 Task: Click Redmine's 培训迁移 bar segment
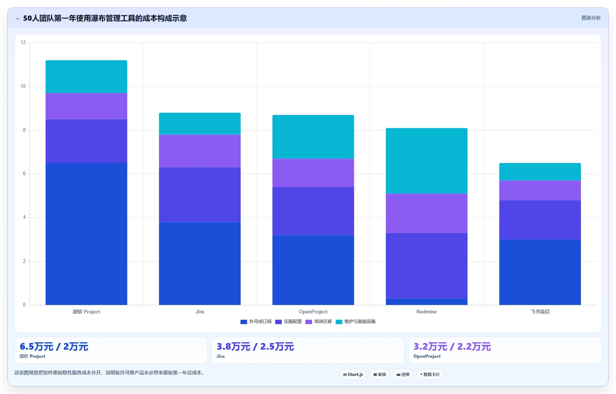pos(427,213)
